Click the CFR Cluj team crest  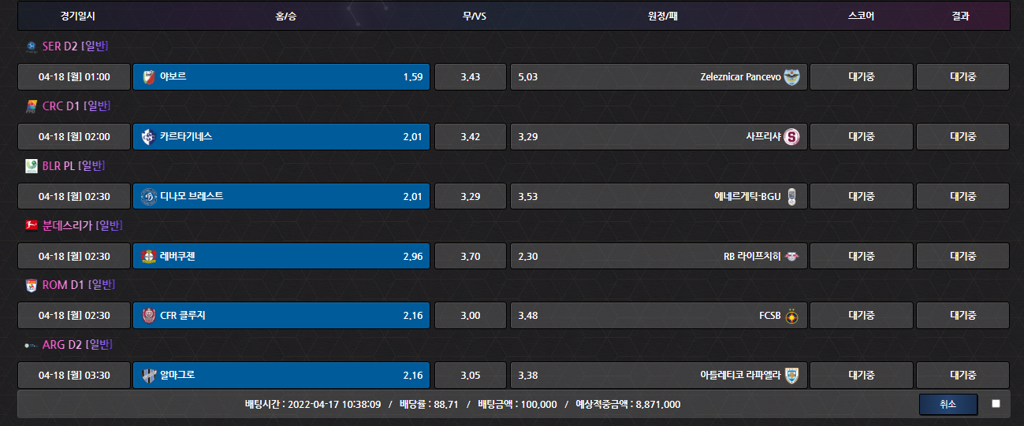[x=148, y=316]
